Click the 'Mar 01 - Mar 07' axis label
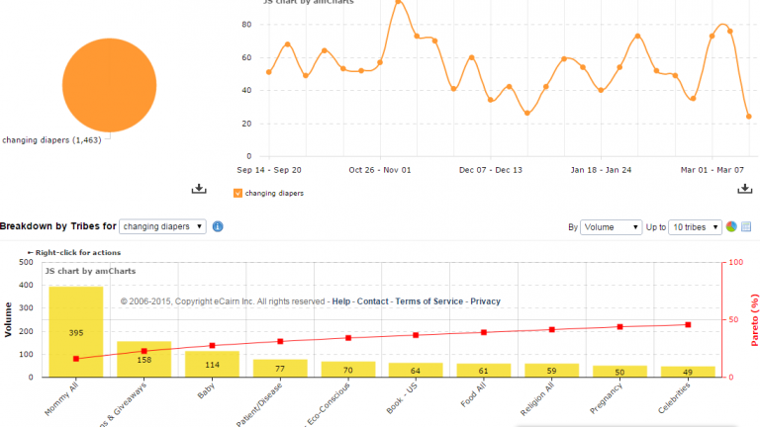760x427 pixels. pos(712,170)
